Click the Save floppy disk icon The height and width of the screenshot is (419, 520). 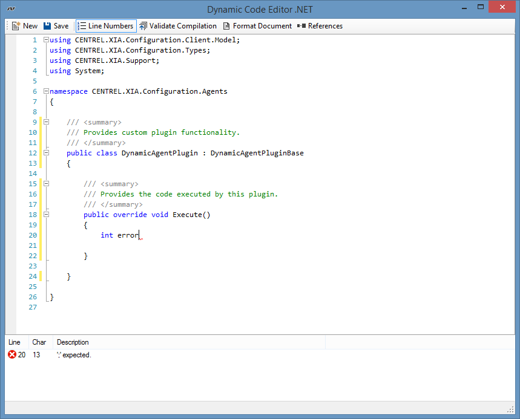[47, 26]
